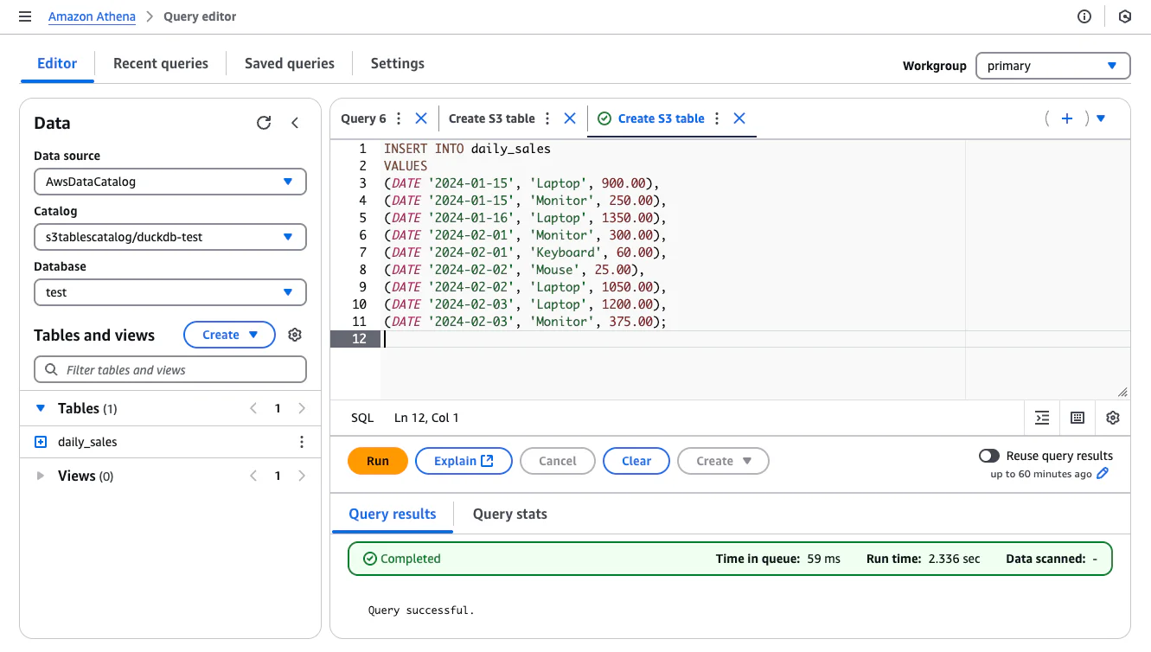Screen dimensions: 1151x652
Task: Open the Database test dropdown
Action: 170,292
